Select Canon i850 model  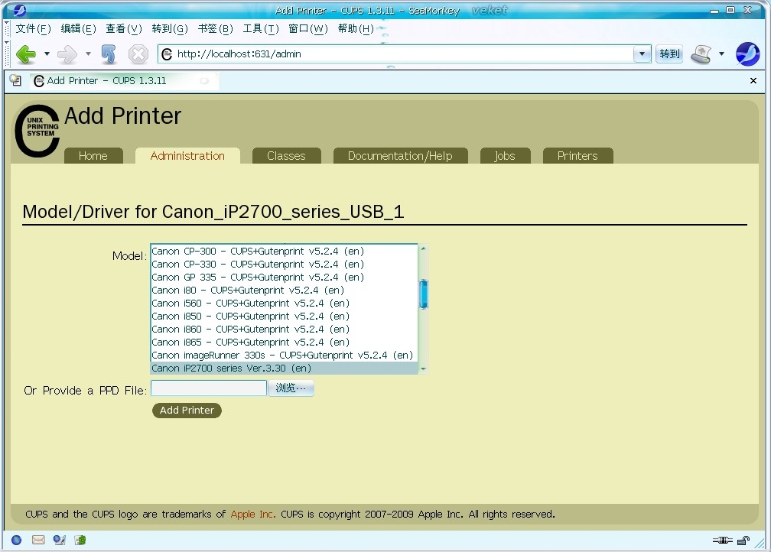(x=285, y=316)
